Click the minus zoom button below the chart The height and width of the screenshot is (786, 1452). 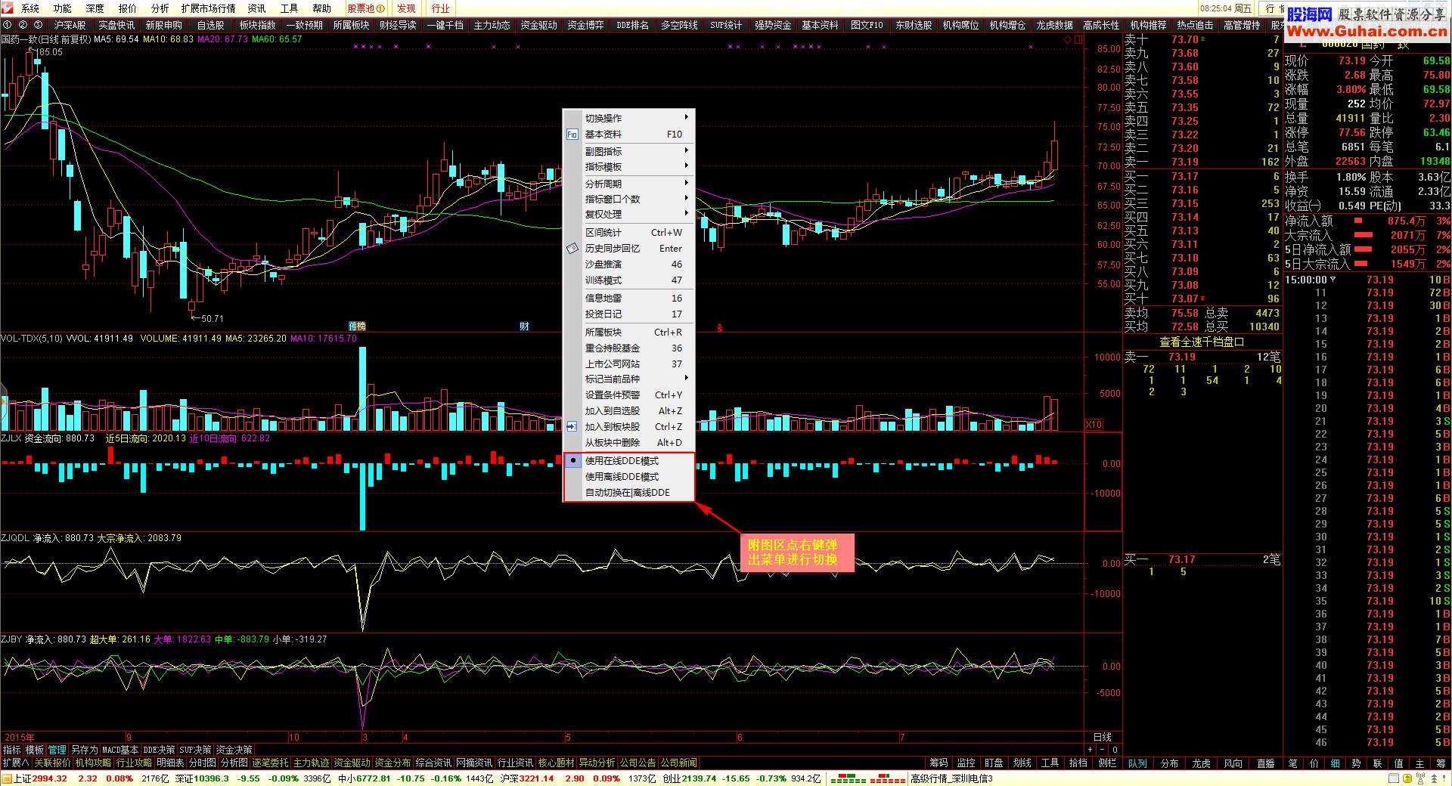tap(1103, 750)
